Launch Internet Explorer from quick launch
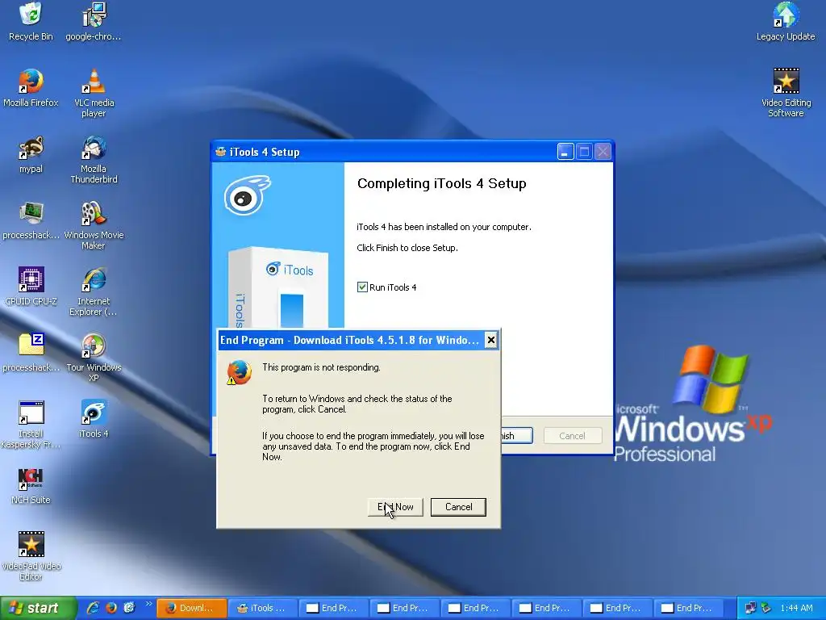 pyautogui.click(x=93, y=608)
